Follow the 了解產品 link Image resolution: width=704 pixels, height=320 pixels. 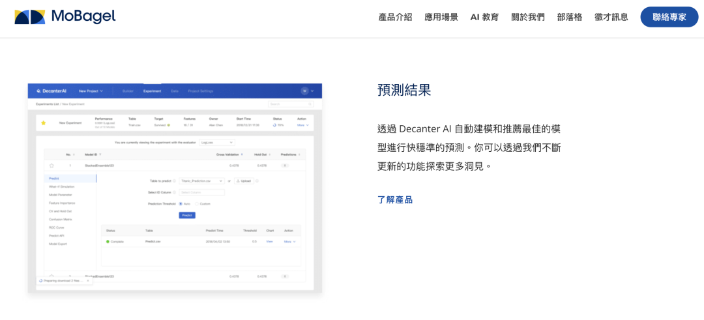[395, 199]
